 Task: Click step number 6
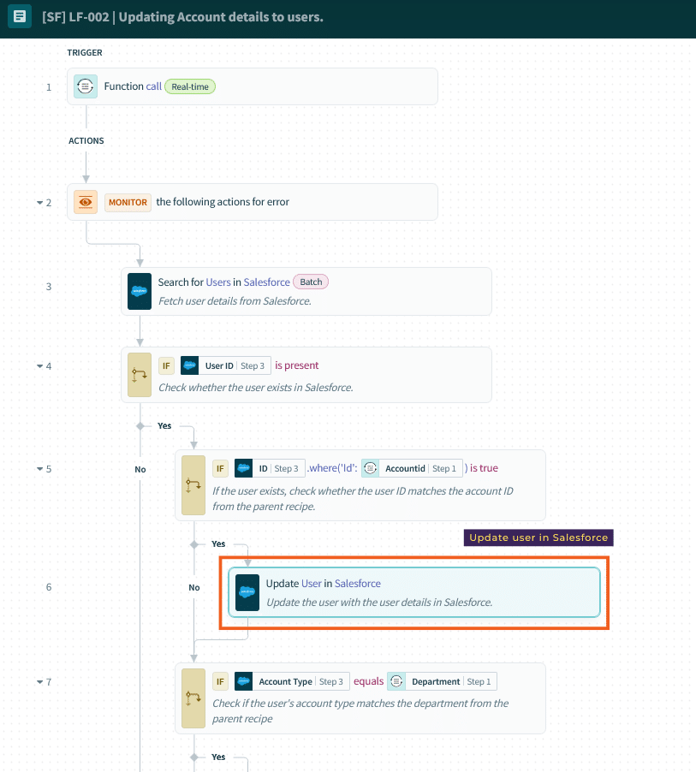pyautogui.click(x=49, y=587)
